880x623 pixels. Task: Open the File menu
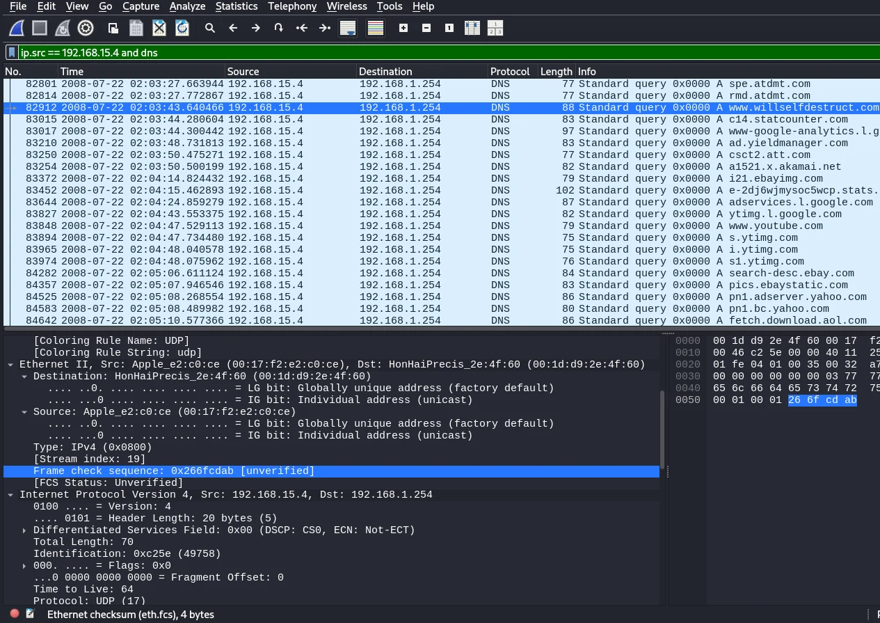point(18,6)
